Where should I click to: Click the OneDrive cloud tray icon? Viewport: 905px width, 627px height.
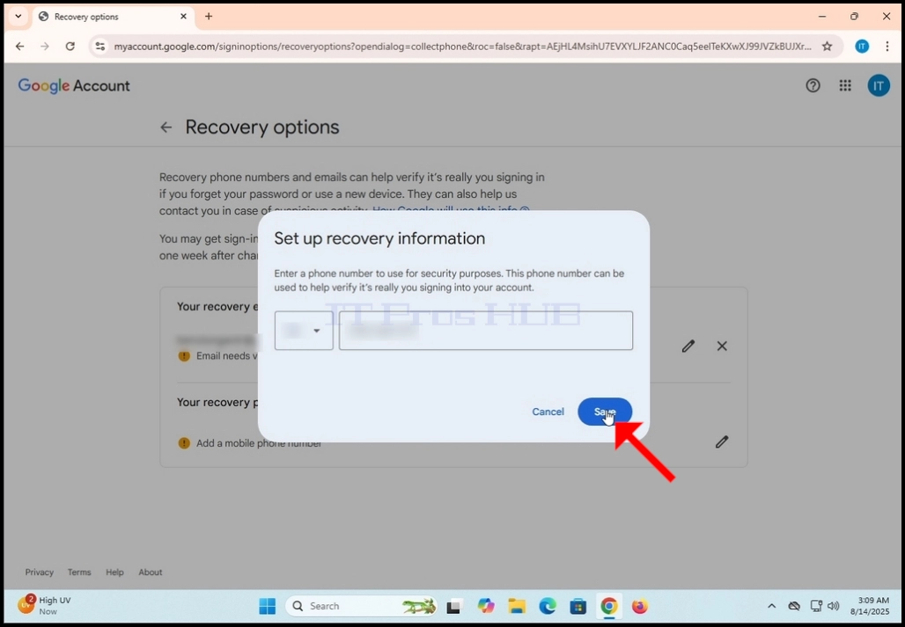[794, 606]
